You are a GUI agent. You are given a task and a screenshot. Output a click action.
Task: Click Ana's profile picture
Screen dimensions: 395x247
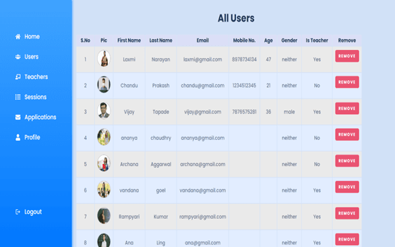[104, 240]
